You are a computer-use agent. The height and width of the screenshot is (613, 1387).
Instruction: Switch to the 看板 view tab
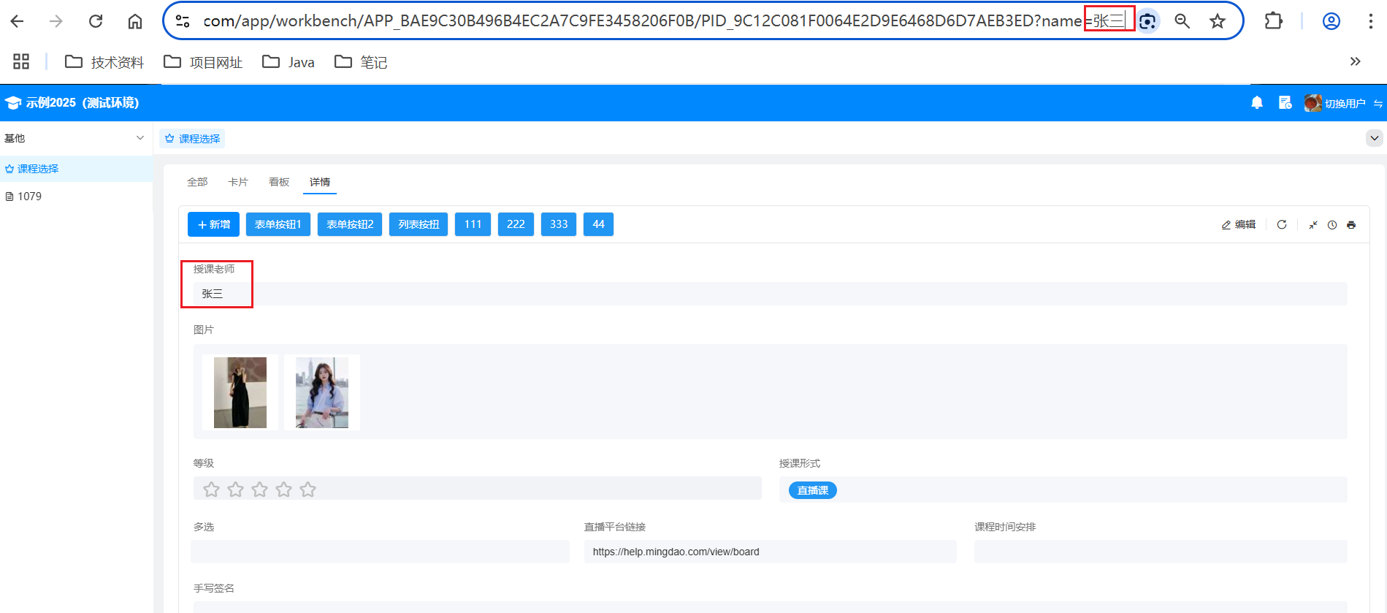pos(279,182)
